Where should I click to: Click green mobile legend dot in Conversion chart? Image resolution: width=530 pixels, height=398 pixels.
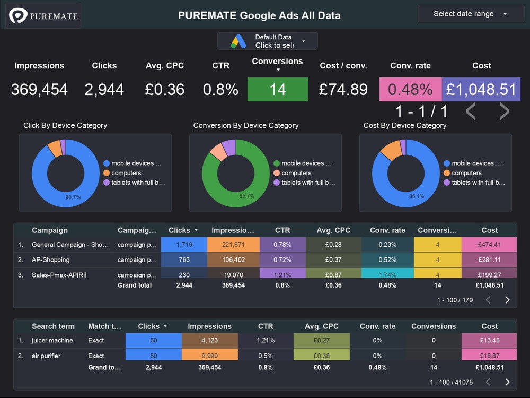277,163
